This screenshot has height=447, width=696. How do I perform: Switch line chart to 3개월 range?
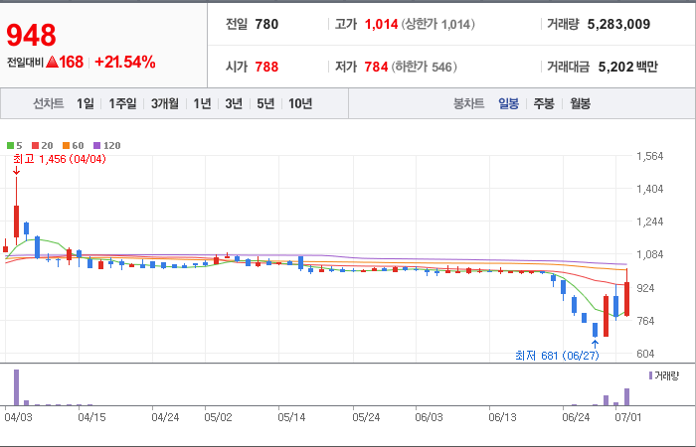pyautogui.click(x=165, y=103)
